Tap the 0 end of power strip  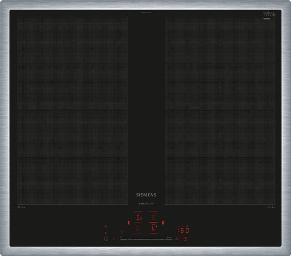point(123,238)
